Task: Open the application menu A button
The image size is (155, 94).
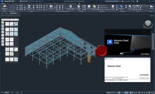Action: [2, 1]
